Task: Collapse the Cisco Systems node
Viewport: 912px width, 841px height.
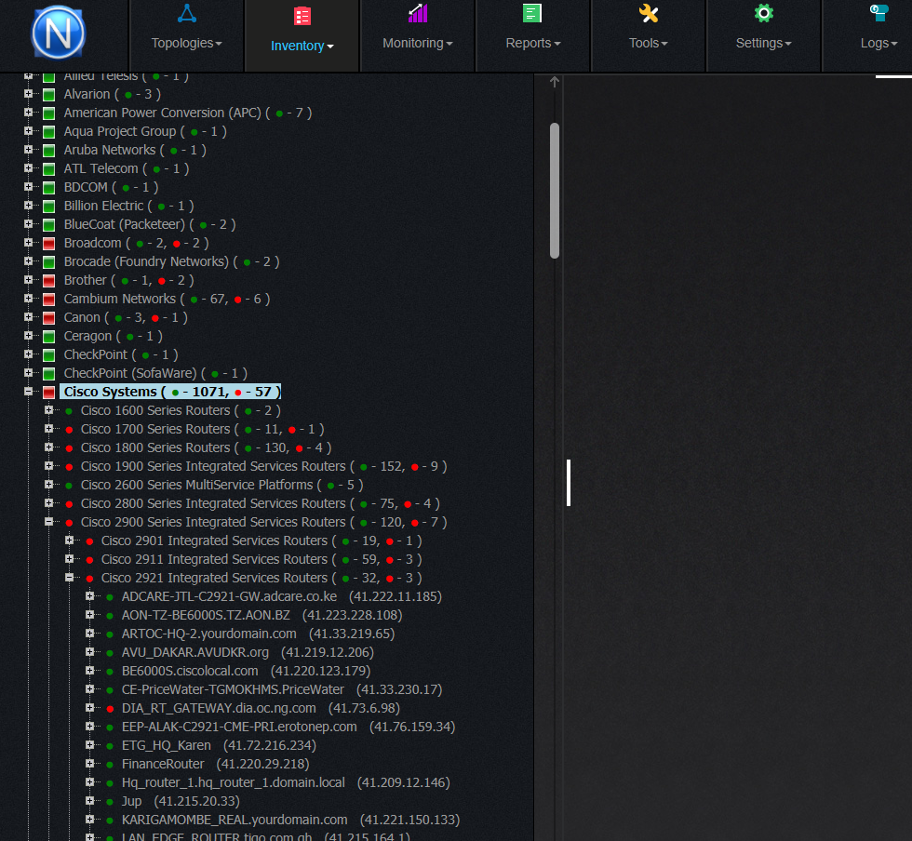Action: (28, 391)
